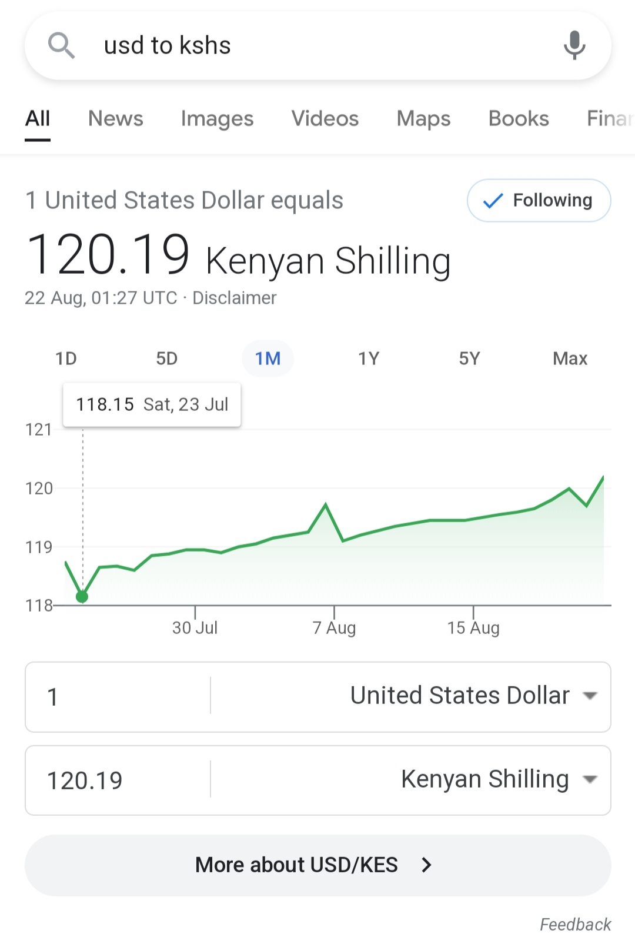Select the 1Y time range
The width and height of the screenshot is (635, 940).
(369, 358)
